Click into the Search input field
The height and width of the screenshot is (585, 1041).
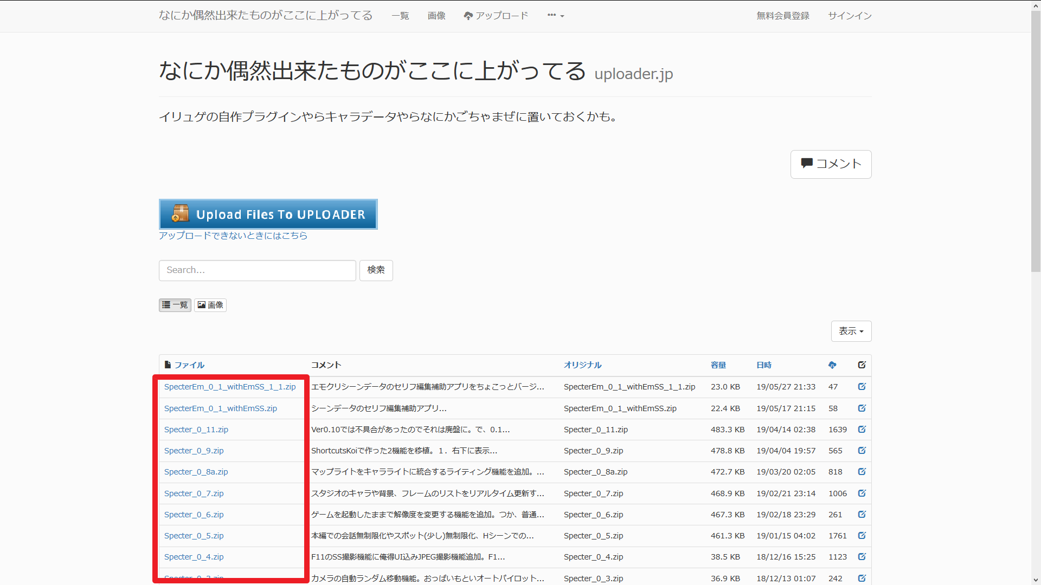[257, 270]
